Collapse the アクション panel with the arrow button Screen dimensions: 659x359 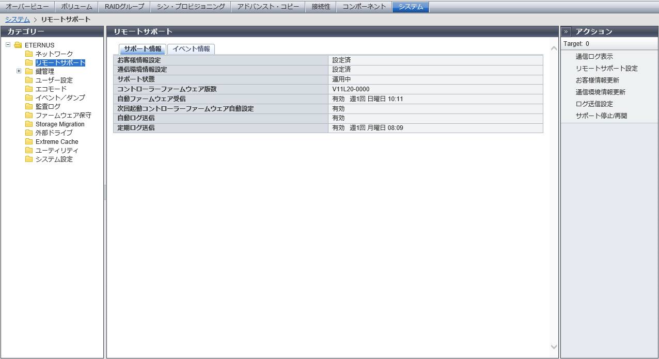[566, 31]
